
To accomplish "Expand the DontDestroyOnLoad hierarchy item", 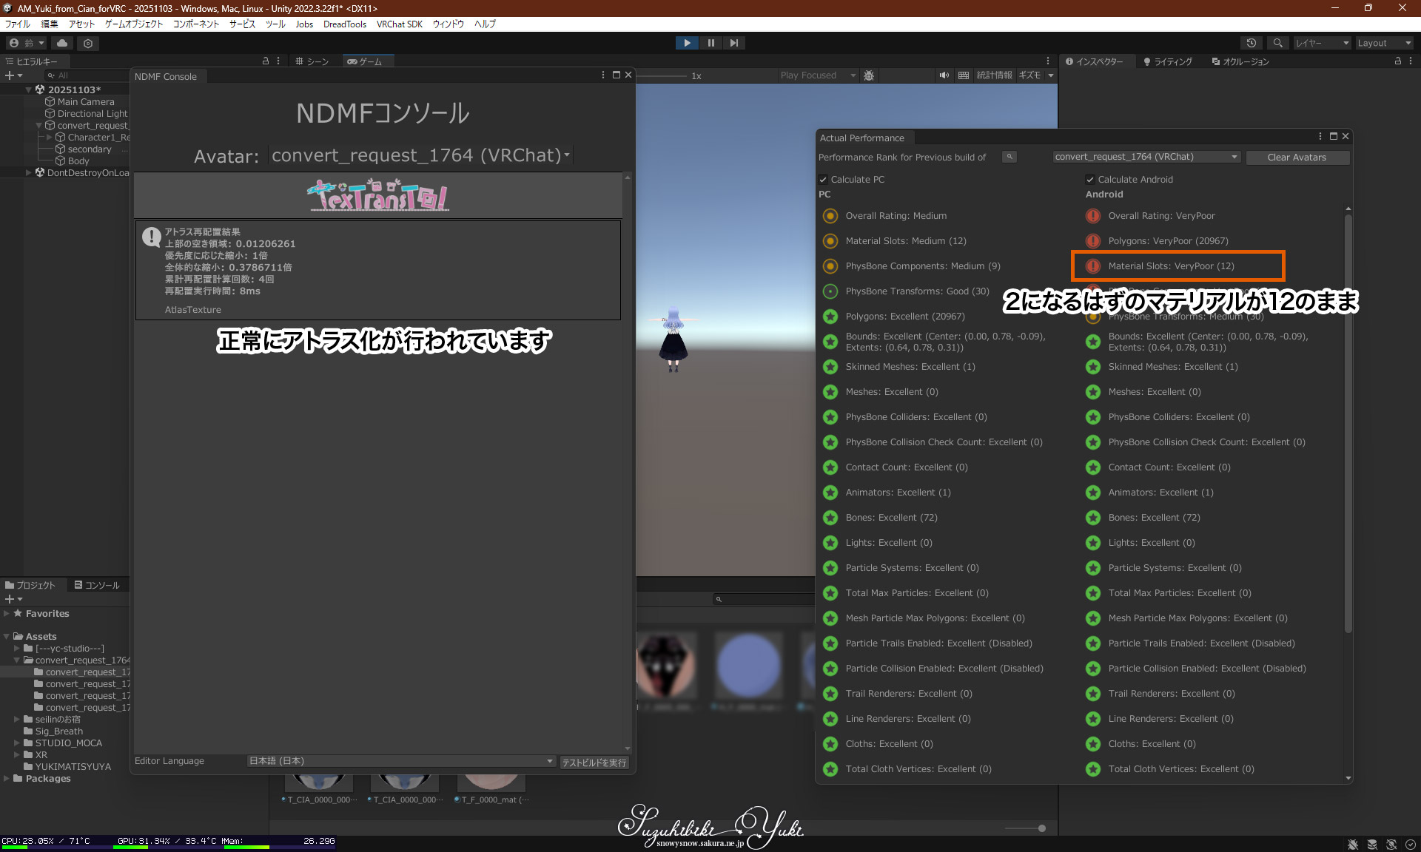I will 29,173.
